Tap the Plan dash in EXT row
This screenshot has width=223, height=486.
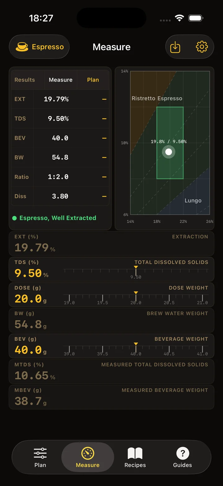pyautogui.click(x=104, y=99)
